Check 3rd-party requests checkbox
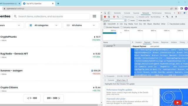Screen dimensions: 188x106 click(122, 27)
